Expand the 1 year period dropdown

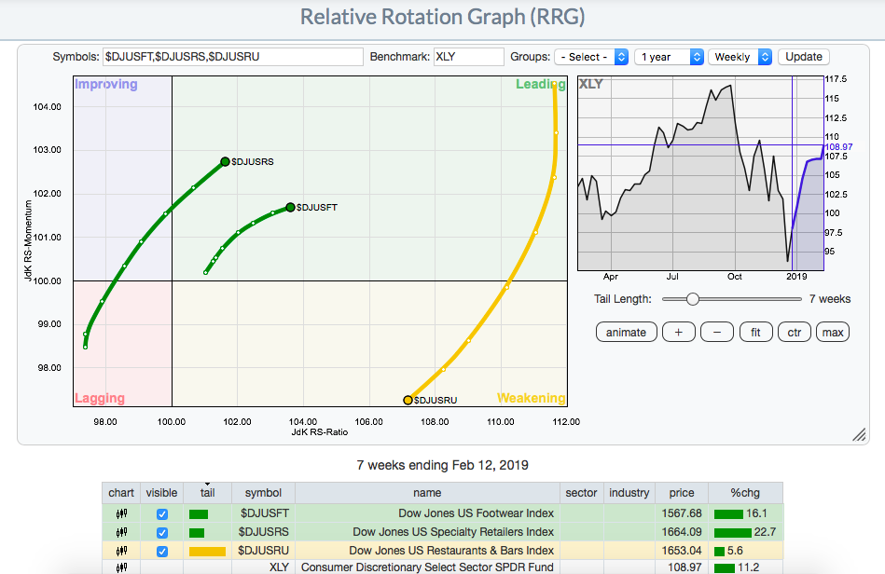click(669, 57)
